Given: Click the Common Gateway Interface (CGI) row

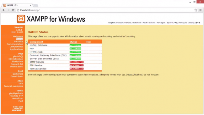Looking at the screenshot, I should coord(65,55).
